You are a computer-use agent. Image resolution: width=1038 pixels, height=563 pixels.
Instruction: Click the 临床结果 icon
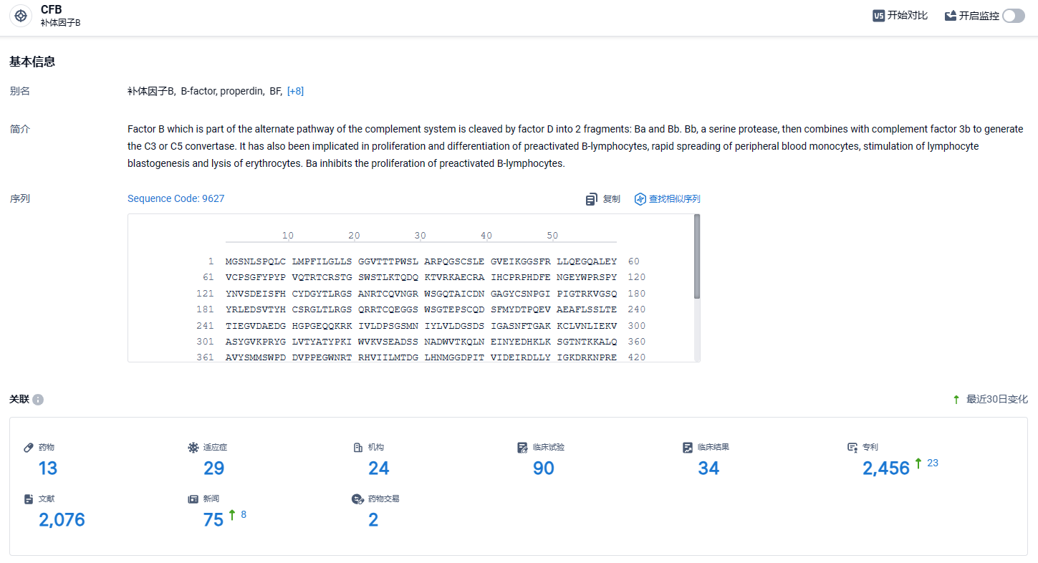coord(688,447)
